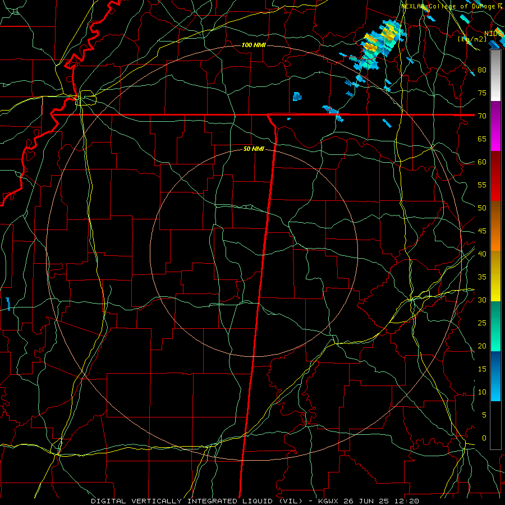Click the 26 JUN 25 12:20 timestamp

tap(381, 501)
